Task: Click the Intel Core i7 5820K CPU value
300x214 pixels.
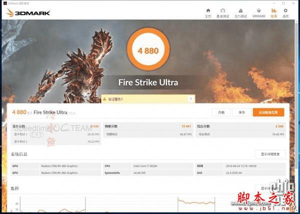Action: [x=145, y=166]
